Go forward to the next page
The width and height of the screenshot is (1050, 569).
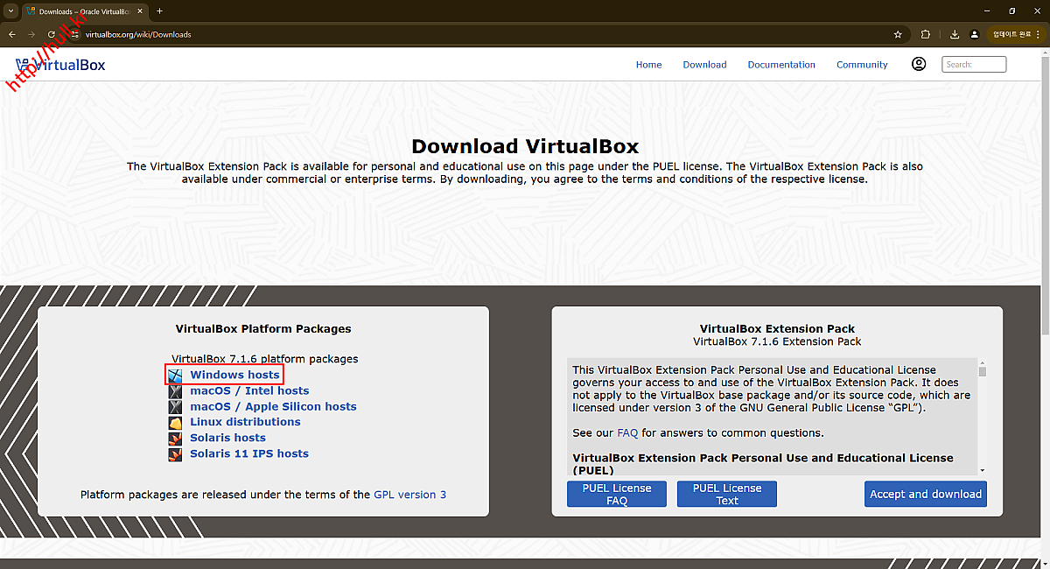tap(32, 35)
